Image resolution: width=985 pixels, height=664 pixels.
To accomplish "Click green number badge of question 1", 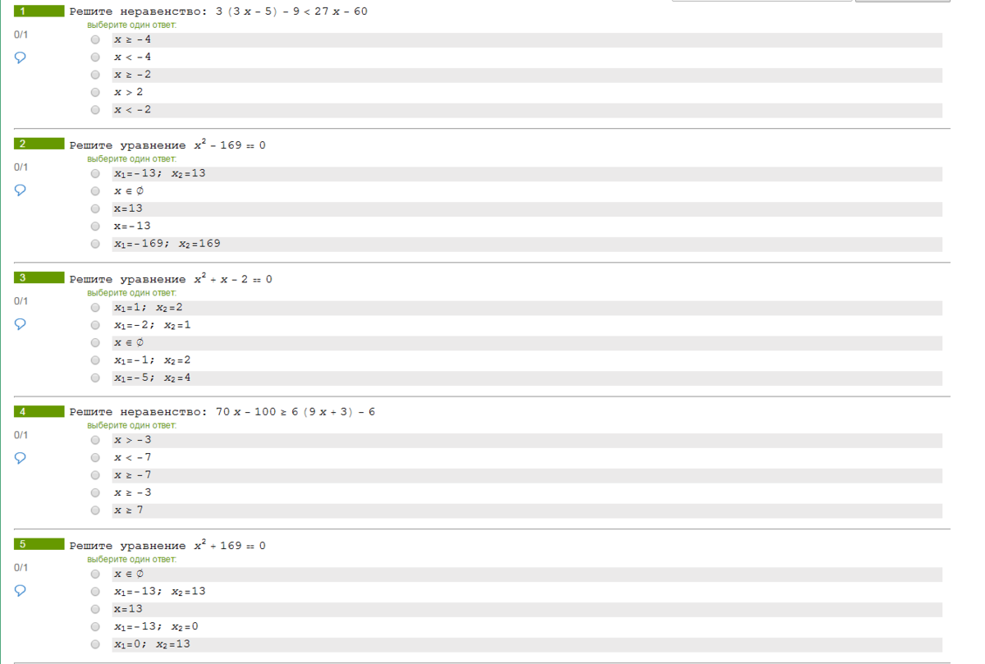I will (x=39, y=11).
